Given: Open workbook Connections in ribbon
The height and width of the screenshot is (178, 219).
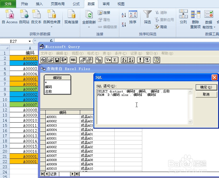Looking at the screenshot, I should tap(104, 13).
